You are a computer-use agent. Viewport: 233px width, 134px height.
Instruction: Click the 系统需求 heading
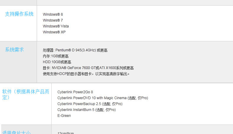pos(14,50)
